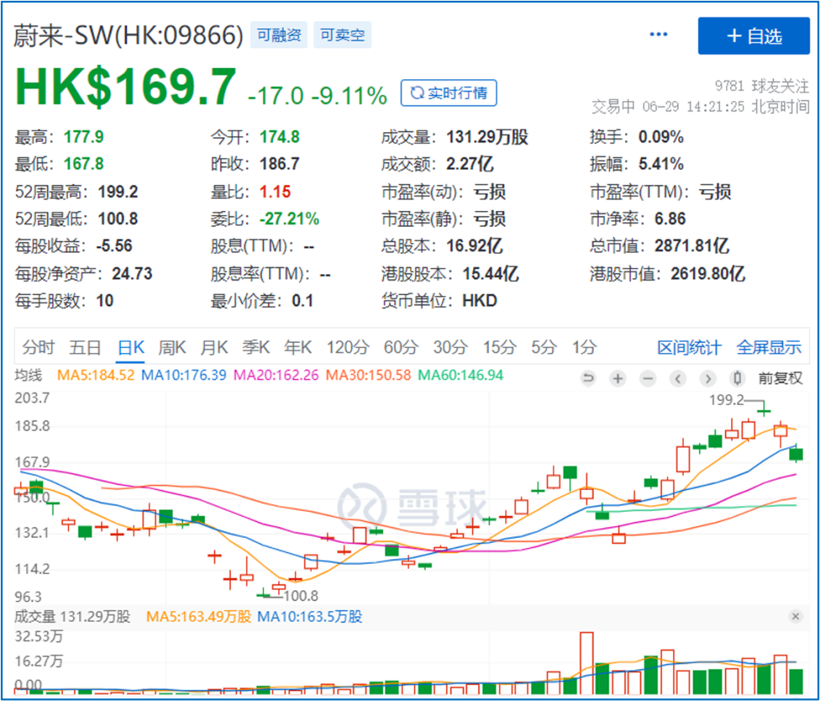Shift the chart right with the right arrow
This screenshot has width=820, height=701.
tap(707, 379)
